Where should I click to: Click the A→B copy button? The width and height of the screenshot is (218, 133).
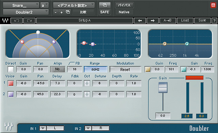coord(168,20)
